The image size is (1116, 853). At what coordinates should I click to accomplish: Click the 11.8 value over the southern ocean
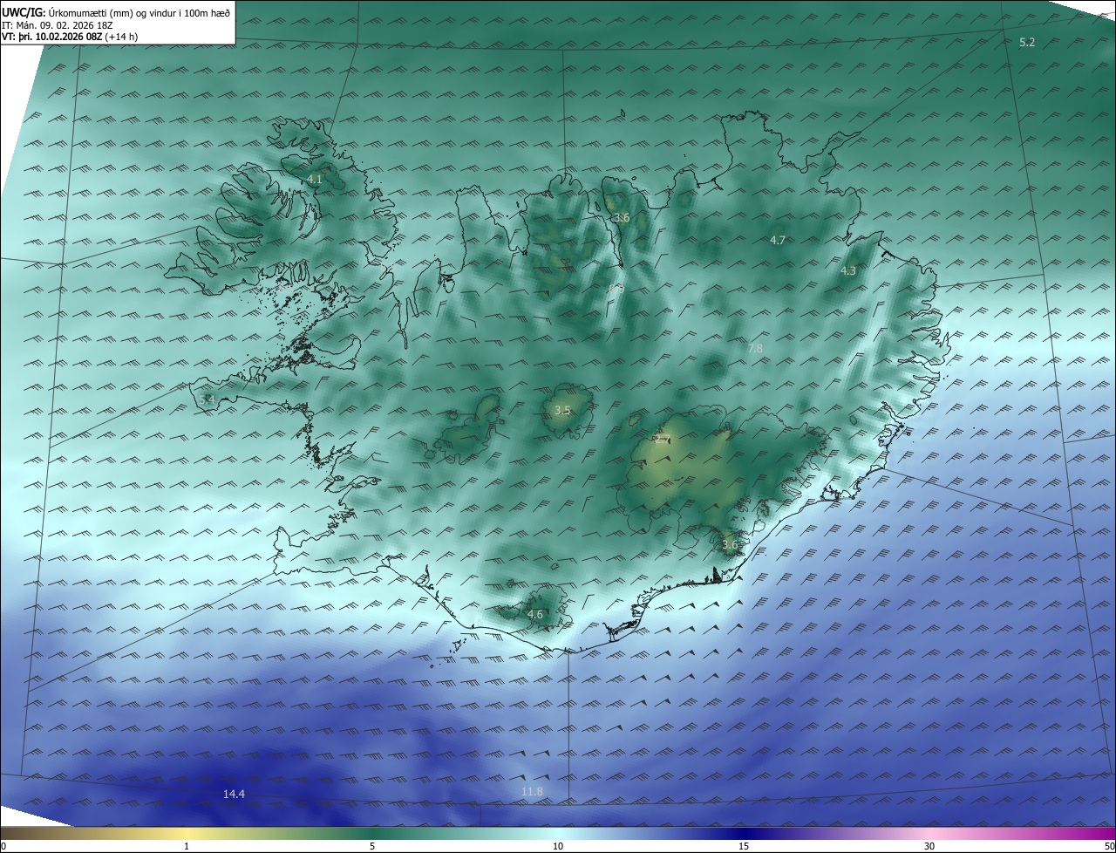click(x=532, y=791)
